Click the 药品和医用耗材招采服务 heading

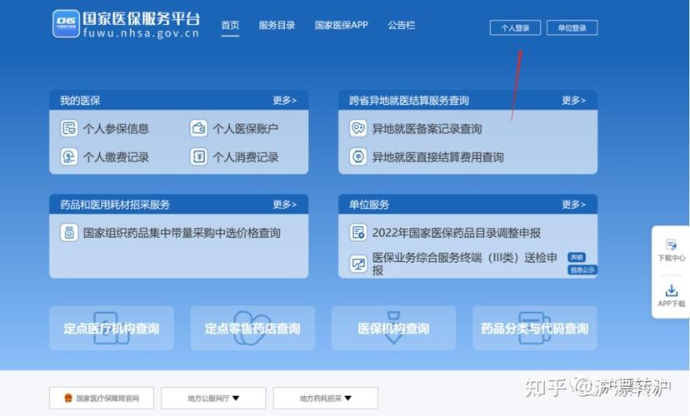click(115, 205)
